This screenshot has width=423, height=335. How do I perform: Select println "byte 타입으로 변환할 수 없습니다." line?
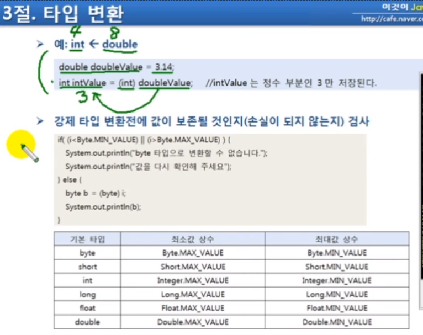tap(166, 153)
